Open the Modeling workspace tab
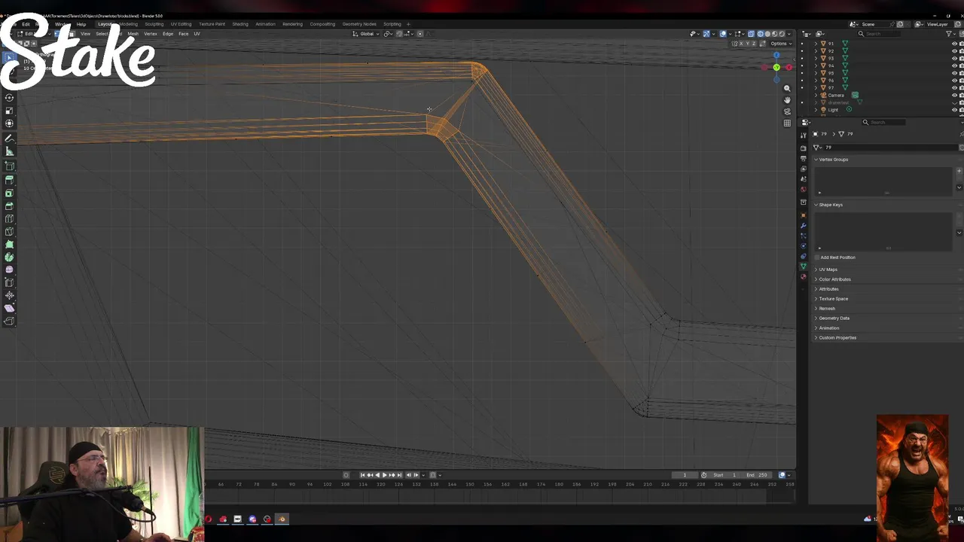This screenshot has height=542, width=964. pyautogui.click(x=129, y=24)
